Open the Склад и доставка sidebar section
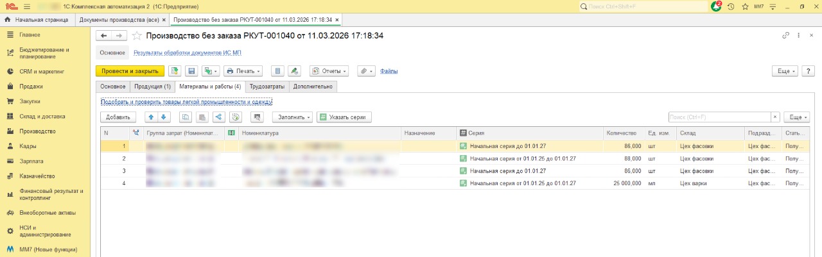822x257 pixels. [x=42, y=116]
